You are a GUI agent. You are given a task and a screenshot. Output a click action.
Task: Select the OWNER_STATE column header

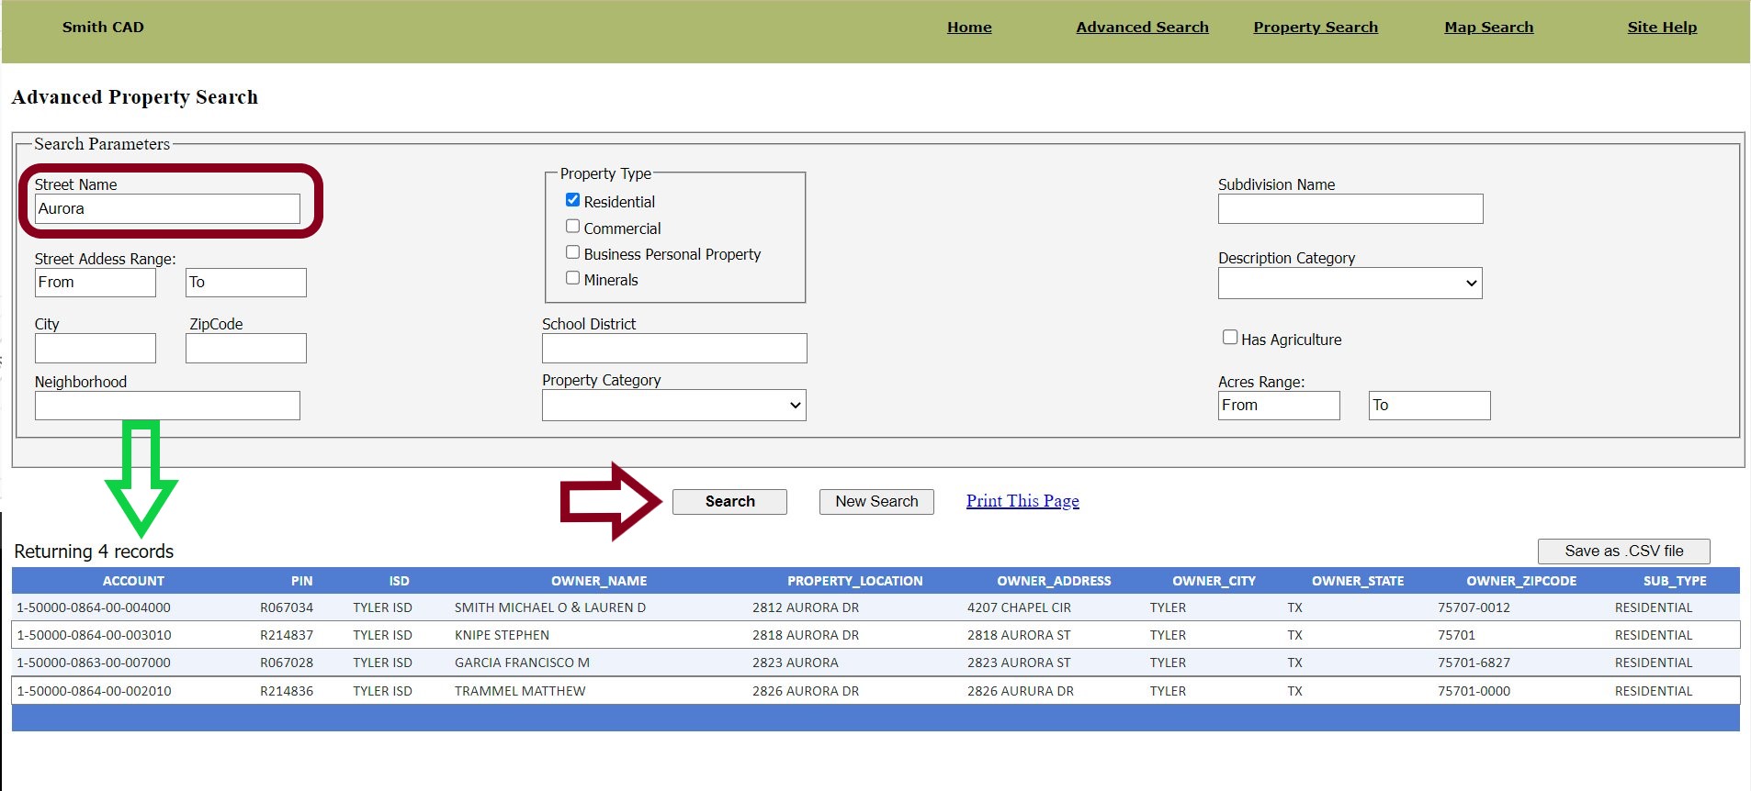click(1358, 581)
